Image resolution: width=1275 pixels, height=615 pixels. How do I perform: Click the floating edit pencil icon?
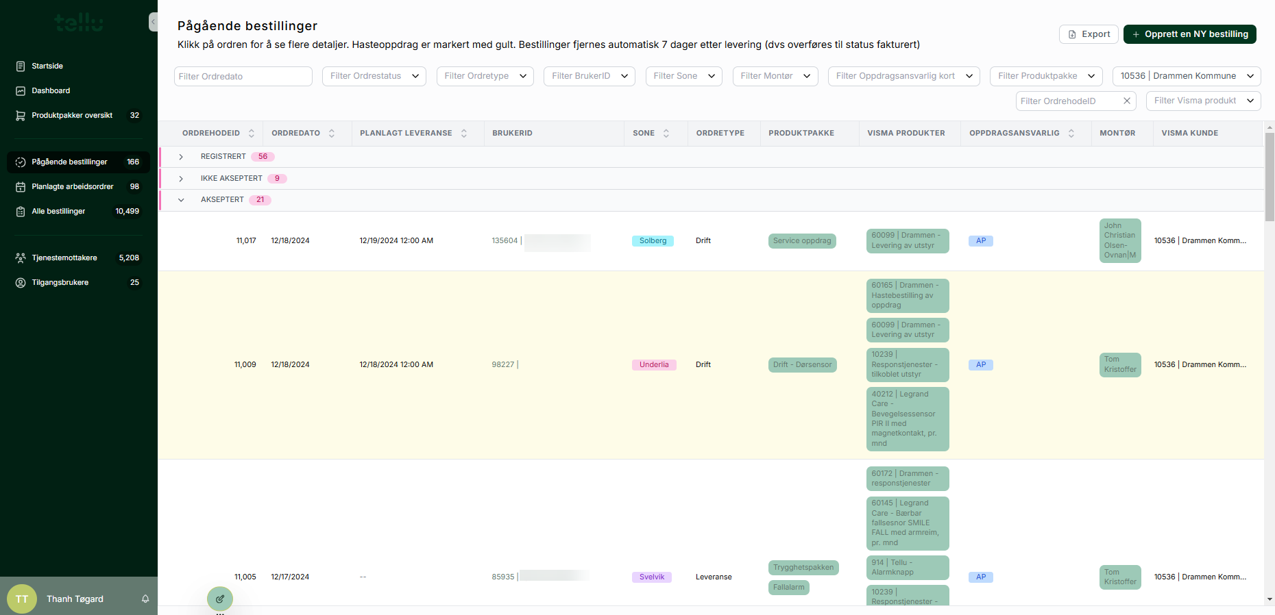[x=220, y=599]
